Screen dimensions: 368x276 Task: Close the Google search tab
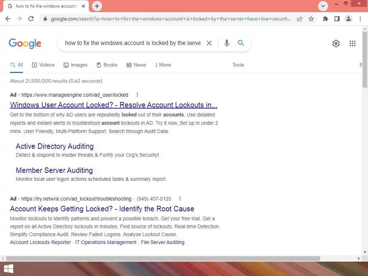(x=83, y=6)
